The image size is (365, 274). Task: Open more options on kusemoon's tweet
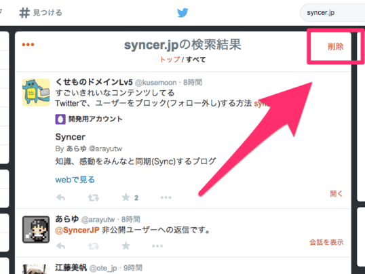[x=166, y=197]
